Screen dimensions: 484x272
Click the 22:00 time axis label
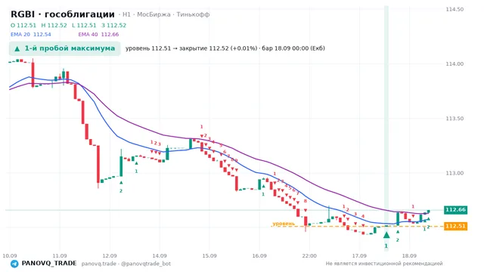click(309, 255)
